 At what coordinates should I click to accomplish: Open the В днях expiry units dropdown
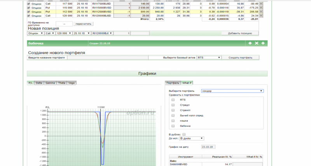[191, 138]
